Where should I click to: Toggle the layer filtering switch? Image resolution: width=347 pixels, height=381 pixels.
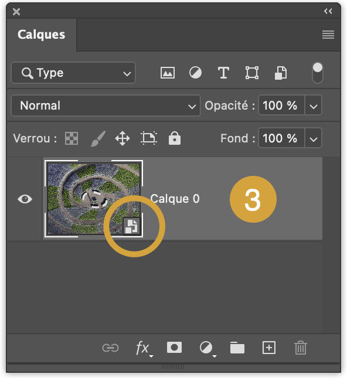pyautogui.click(x=317, y=73)
